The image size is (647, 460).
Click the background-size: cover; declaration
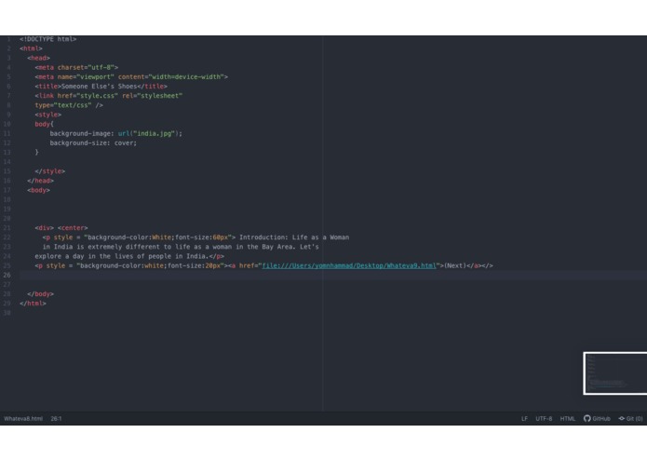coord(93,143)
